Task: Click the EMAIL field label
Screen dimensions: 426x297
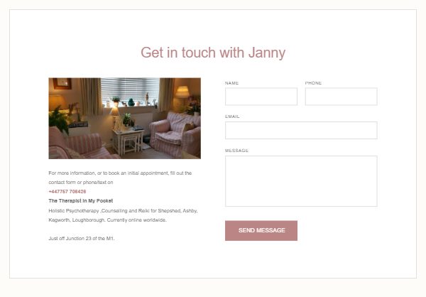Action: [232, 117]
